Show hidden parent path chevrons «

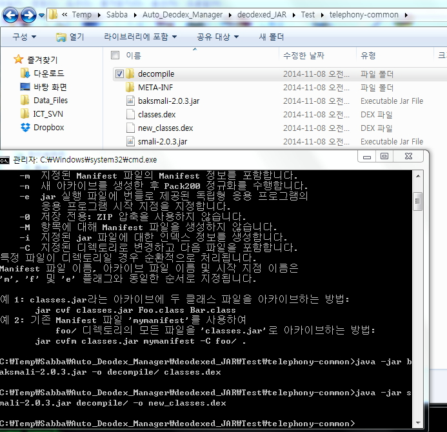tap(65, 15)
